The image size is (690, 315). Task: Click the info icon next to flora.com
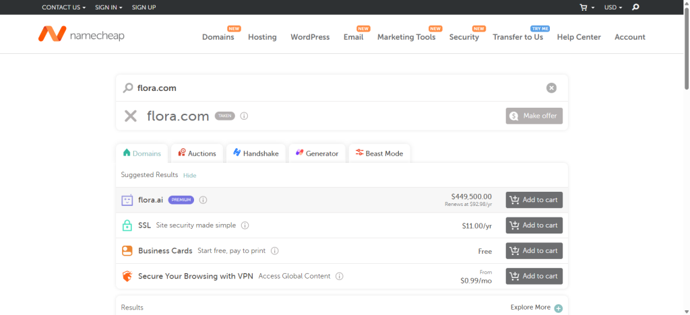click(244, 116)
